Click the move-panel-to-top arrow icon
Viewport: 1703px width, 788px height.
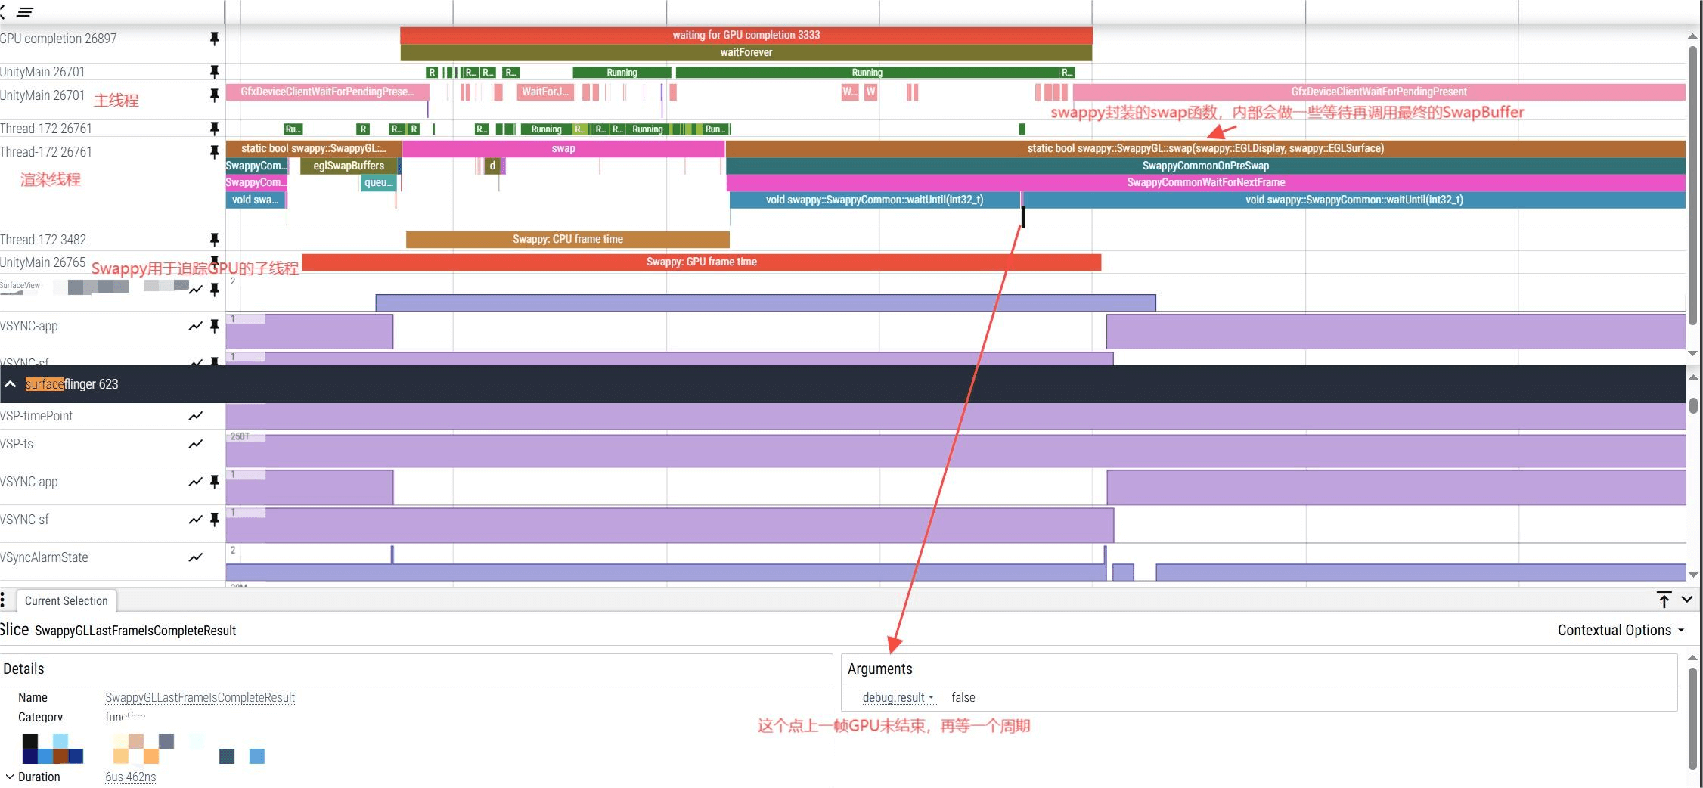1664,600
